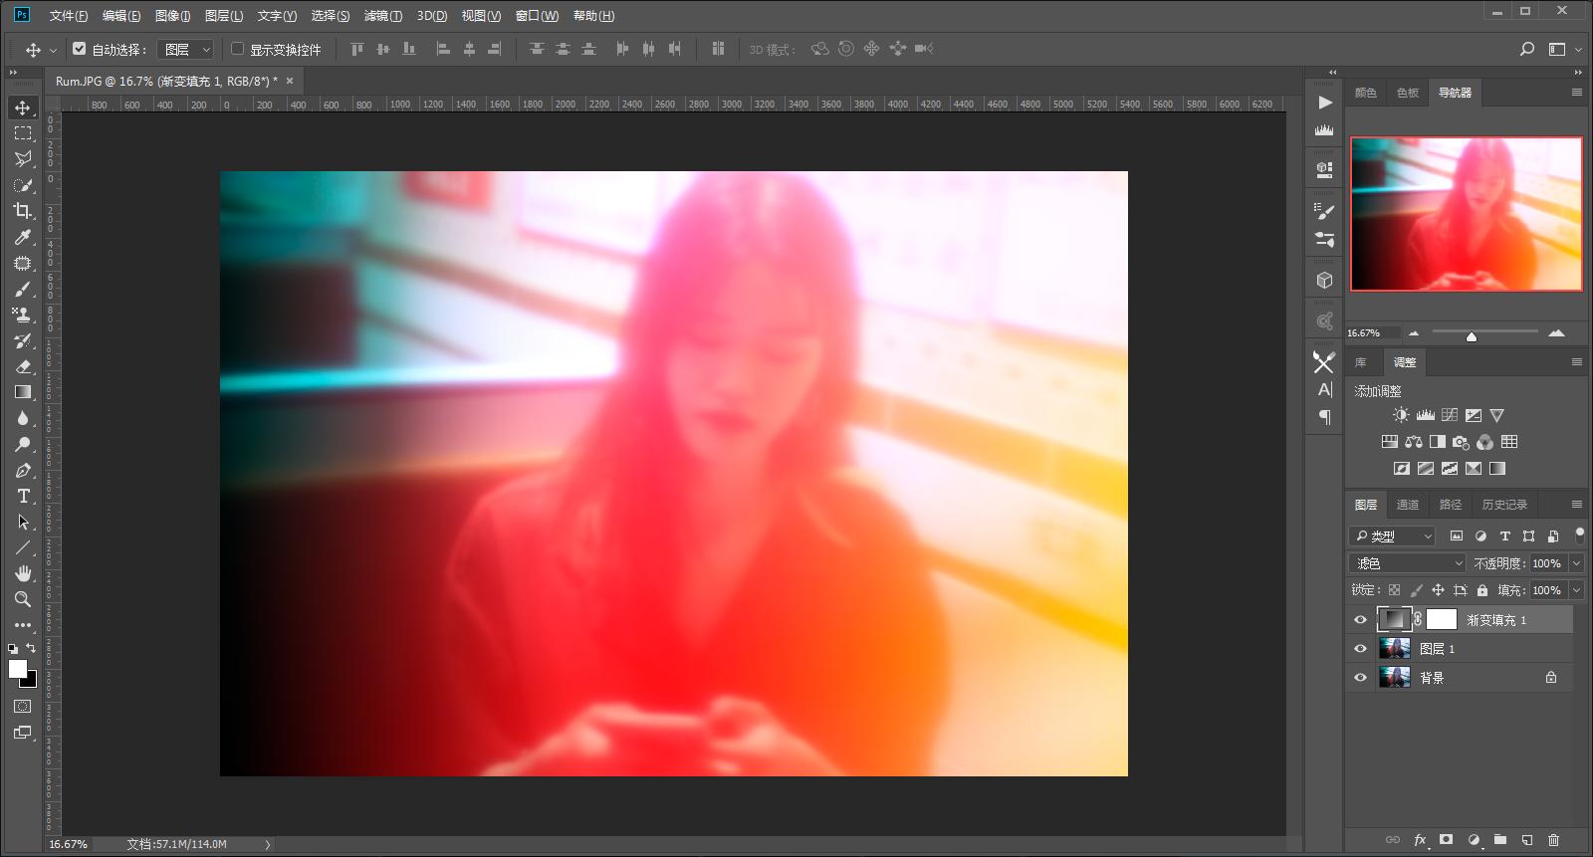Open the background color swatch

pyautogui.click(x=31, y=681)
